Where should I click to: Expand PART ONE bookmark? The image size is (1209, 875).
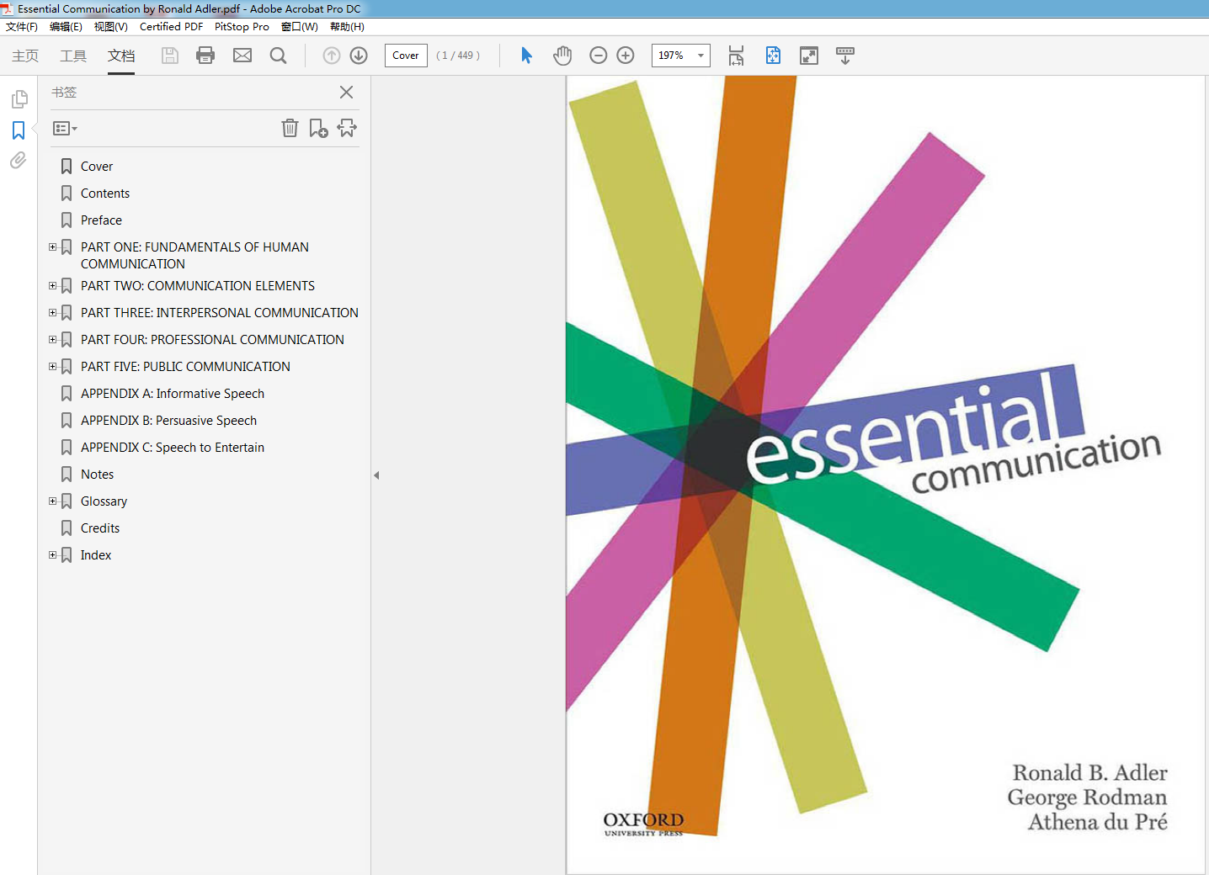tap(52, 247)
